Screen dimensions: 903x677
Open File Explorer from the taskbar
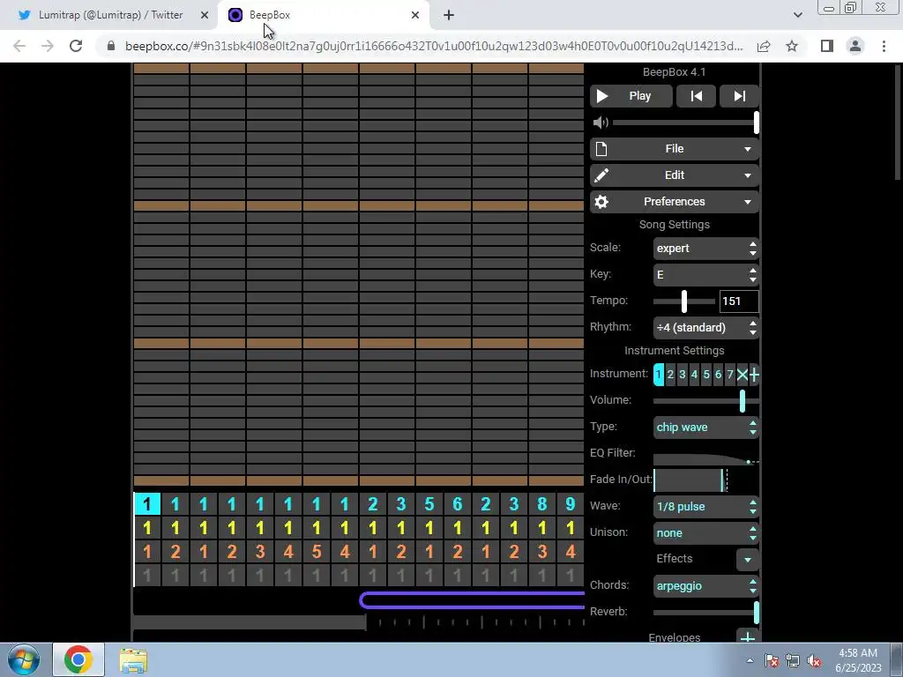coord(133,660)
